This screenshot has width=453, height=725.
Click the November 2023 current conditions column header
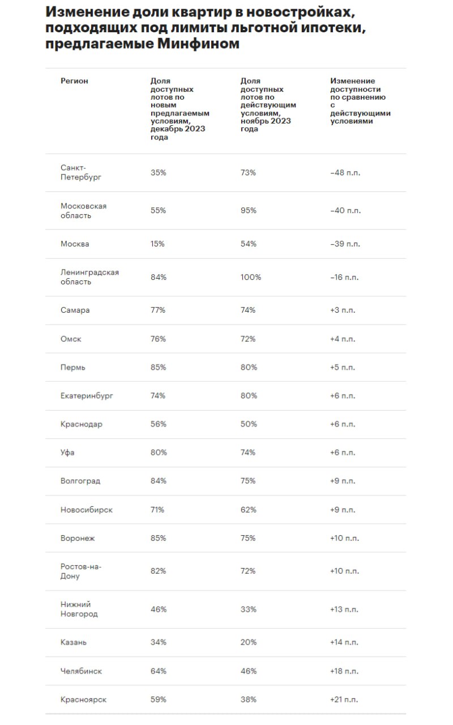268,105
